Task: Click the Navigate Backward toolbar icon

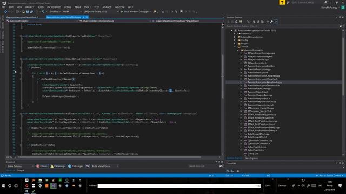Action: click(x=6, y=12)
